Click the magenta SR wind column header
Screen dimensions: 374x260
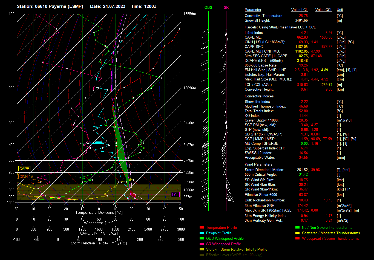point(226,8)
